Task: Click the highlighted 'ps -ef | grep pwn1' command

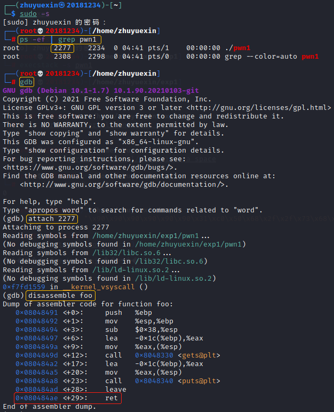Action: point(59,39)
